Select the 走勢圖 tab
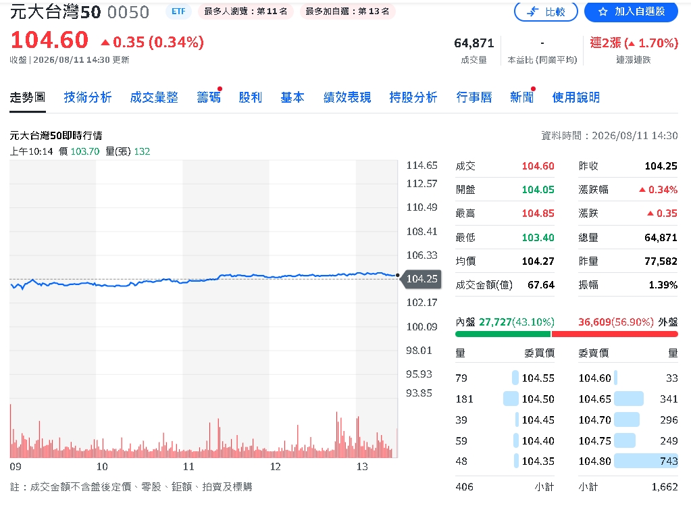Image resolution: width=691 pixels, height=510 pixels. tap(27, 97)
